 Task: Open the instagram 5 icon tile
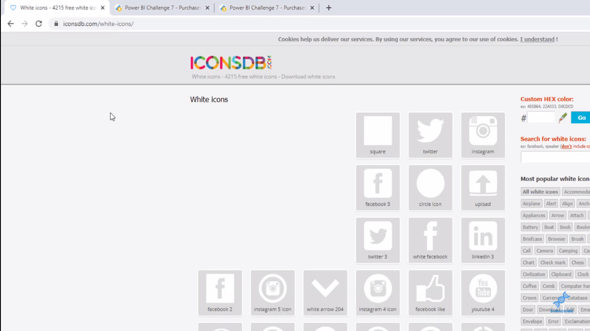(x=273, y=293)
